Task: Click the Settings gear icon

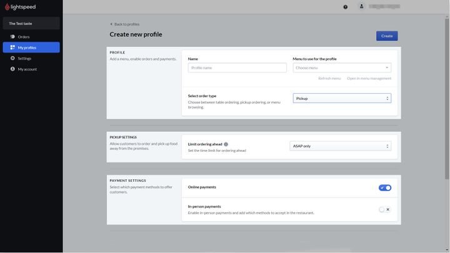Action: coord(12,58)
